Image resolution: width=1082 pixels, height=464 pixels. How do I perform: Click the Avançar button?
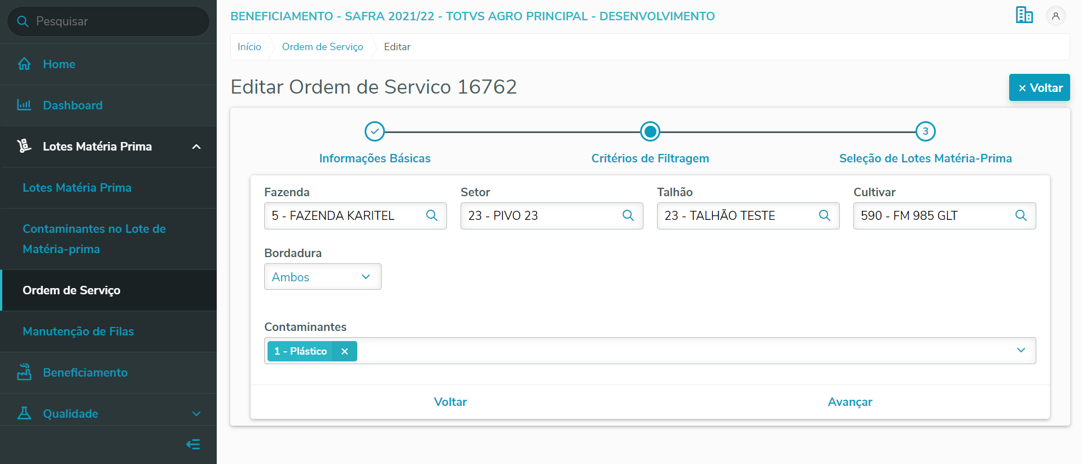pyautogui.click(x=849, y=402)
